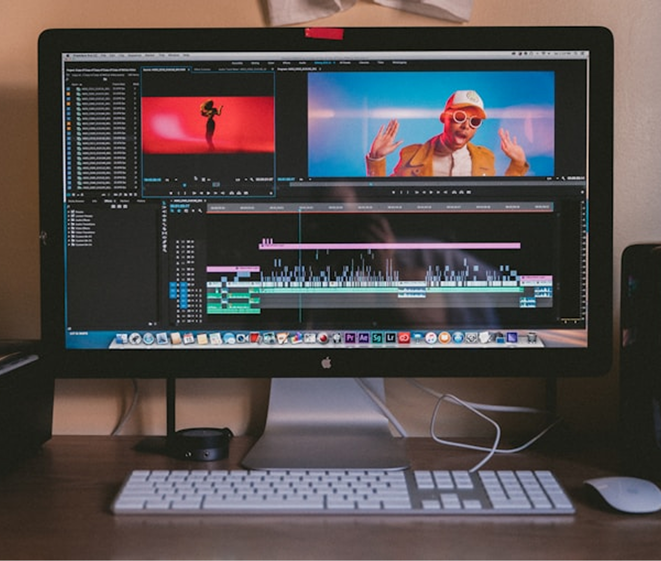Click the Source monitor red preview

(208, 125)
